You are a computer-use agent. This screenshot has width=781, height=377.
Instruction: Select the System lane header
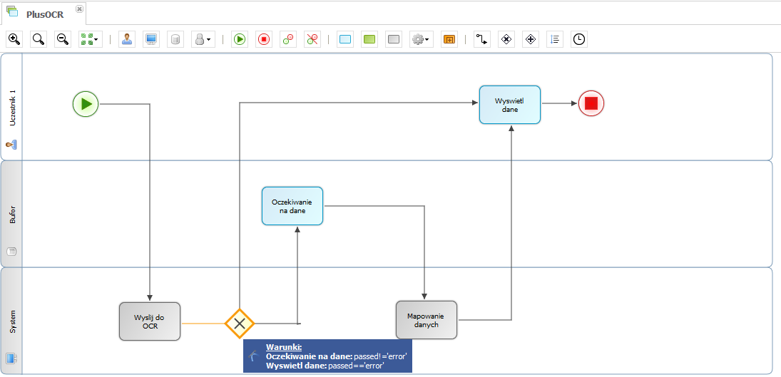tap(11, 321)
